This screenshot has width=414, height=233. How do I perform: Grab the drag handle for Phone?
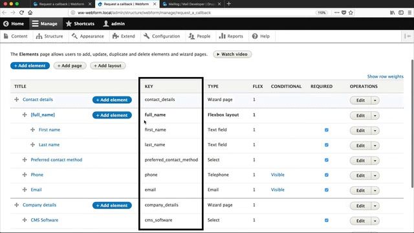(x=25, y=175)
